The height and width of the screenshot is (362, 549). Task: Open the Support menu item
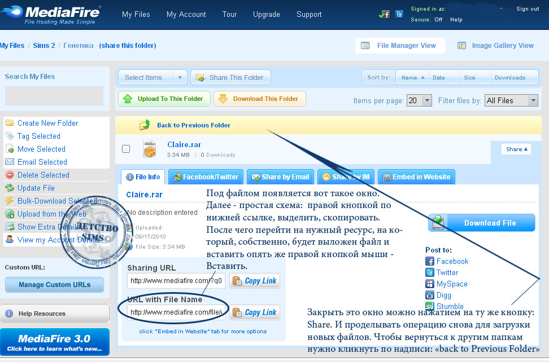point(309,14)
